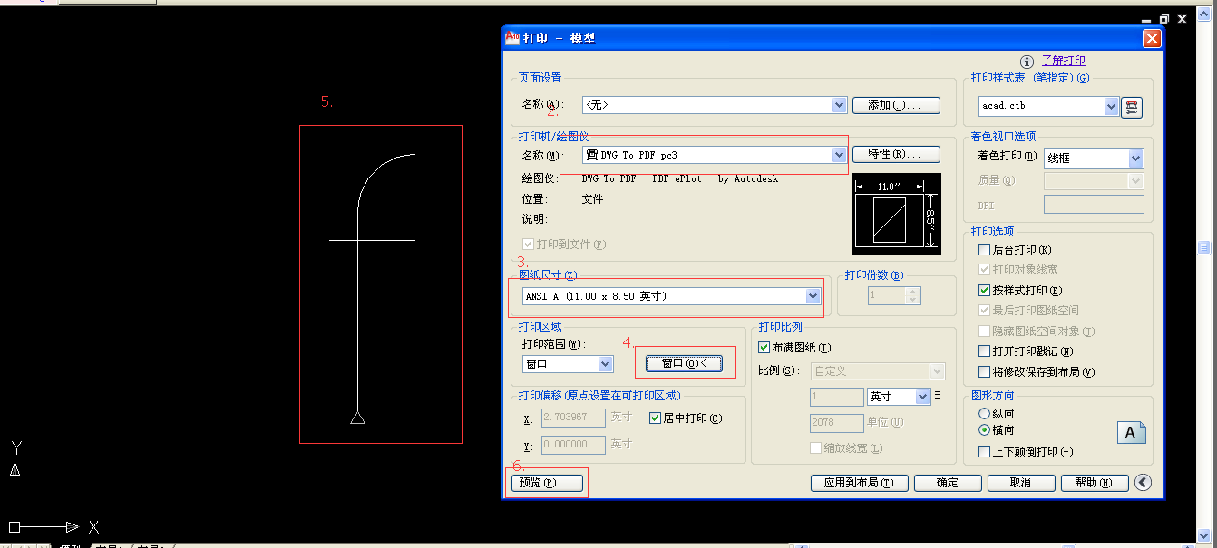Open the 帮助 help button
The image size is (1217, 548).
point(1094,483)
